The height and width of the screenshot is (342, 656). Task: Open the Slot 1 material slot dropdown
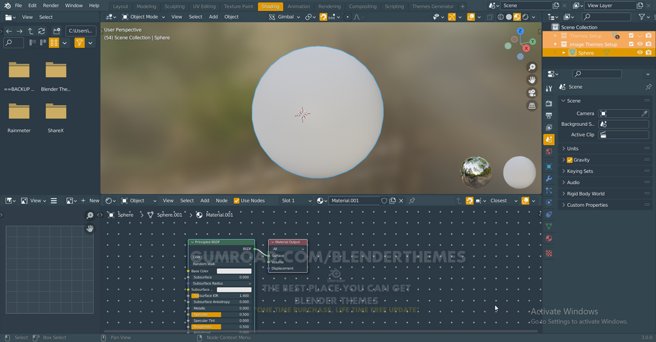[x=296, y=200]
